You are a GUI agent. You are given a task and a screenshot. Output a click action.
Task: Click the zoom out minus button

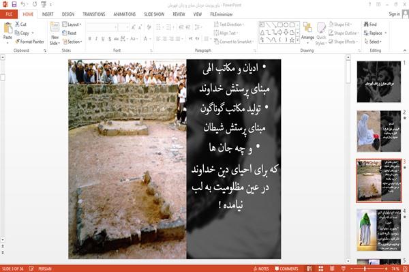[352, 269]
